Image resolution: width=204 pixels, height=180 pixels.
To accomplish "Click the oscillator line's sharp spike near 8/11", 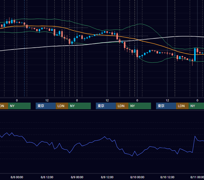I will point(195,136).
